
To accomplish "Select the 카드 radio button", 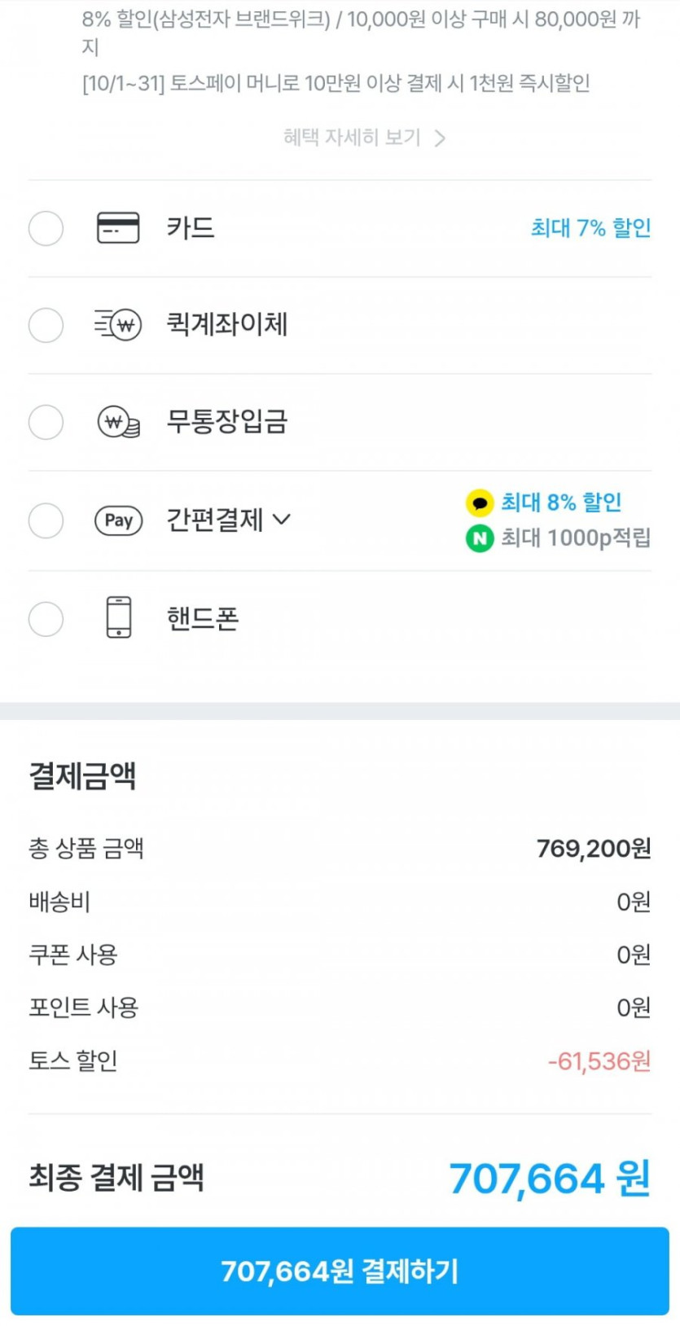I will pyautogui.click(x=46, y=228).
